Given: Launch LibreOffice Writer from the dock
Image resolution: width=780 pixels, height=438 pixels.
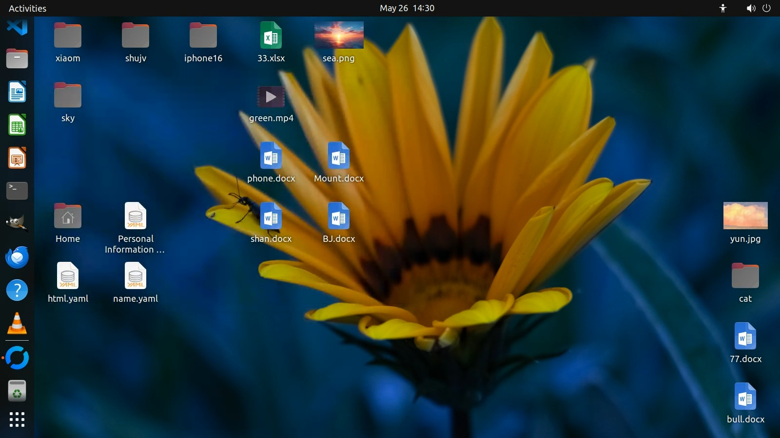Looking at the screenshot, I should coord(17,92).
